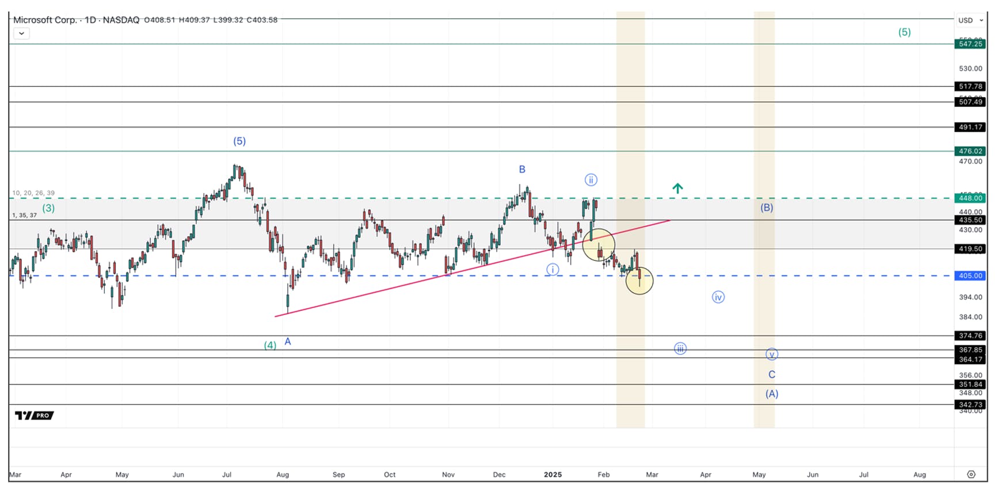The height and width of the screenshot is (492, 998).
Task: Click the 364.17 price label
Action: pyautogui.click(x=970, y=359)
